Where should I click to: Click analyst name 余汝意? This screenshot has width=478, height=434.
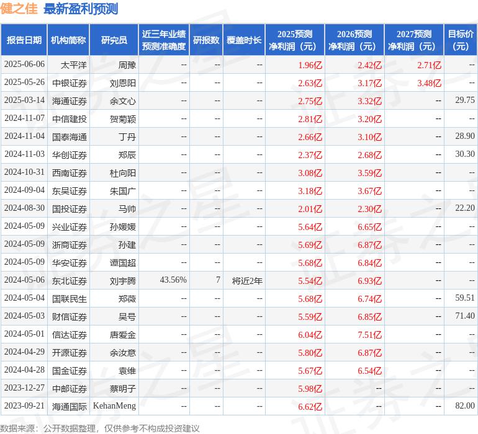click(x=123, y=352)
